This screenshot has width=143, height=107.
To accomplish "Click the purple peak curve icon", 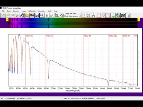I will pos(108,15).
